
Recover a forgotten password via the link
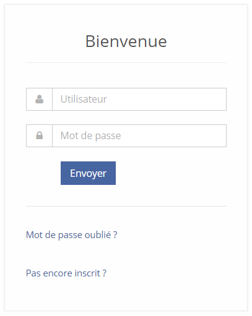click(72, 235)
